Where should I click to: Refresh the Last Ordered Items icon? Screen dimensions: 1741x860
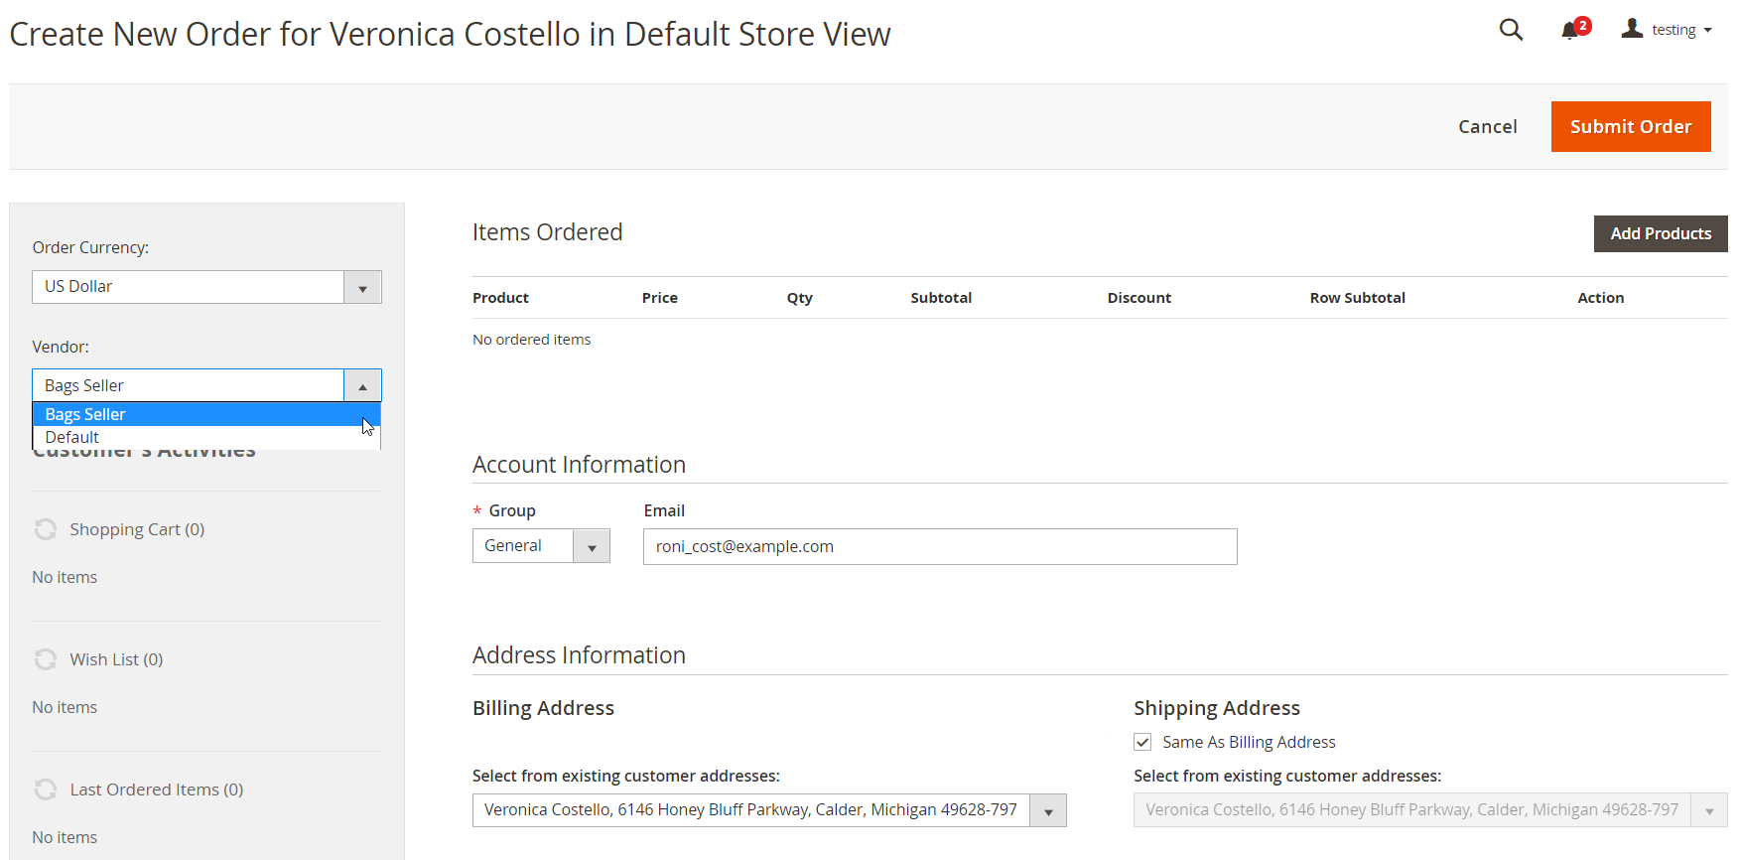(46, 789)
